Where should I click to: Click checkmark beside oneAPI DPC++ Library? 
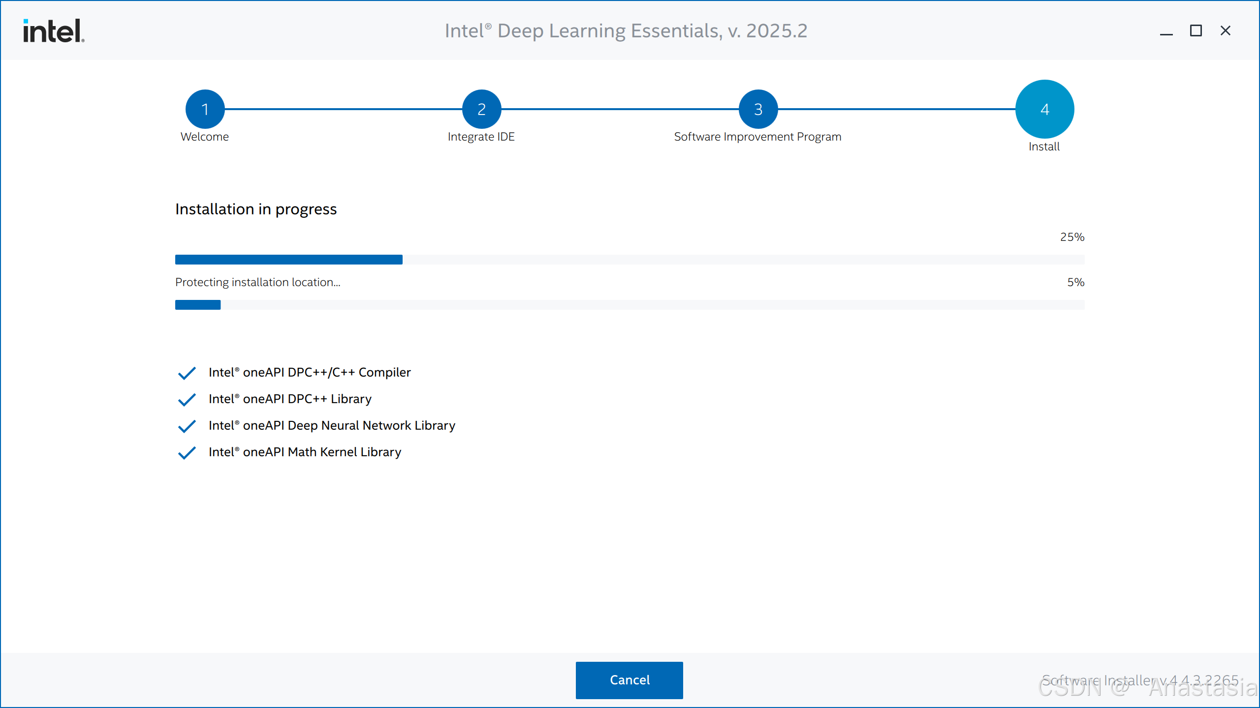point(187,400)
